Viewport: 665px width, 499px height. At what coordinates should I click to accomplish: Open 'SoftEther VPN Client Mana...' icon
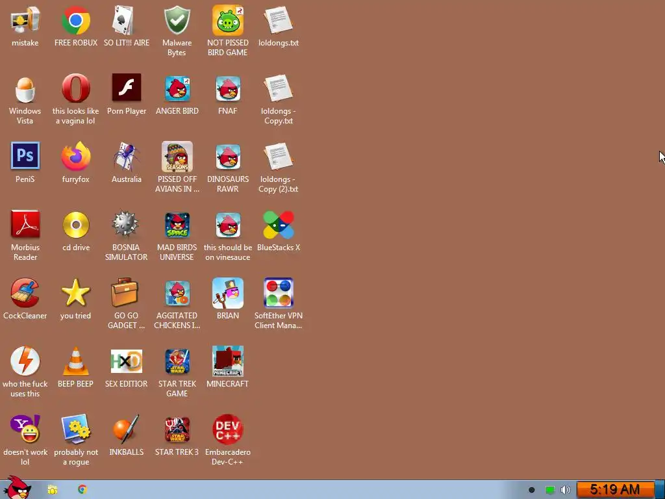[x=279, y=293]
